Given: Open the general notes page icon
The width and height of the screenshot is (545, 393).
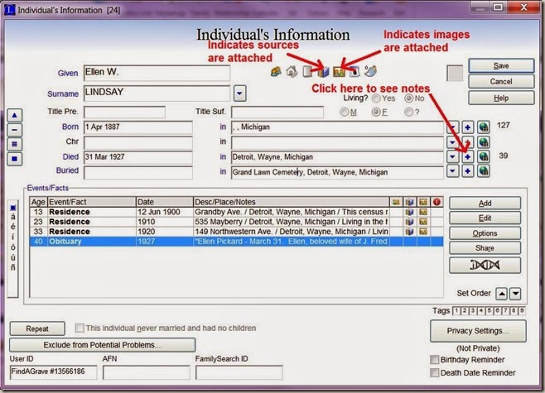Looking at the screenshot, I should point(307,71).
